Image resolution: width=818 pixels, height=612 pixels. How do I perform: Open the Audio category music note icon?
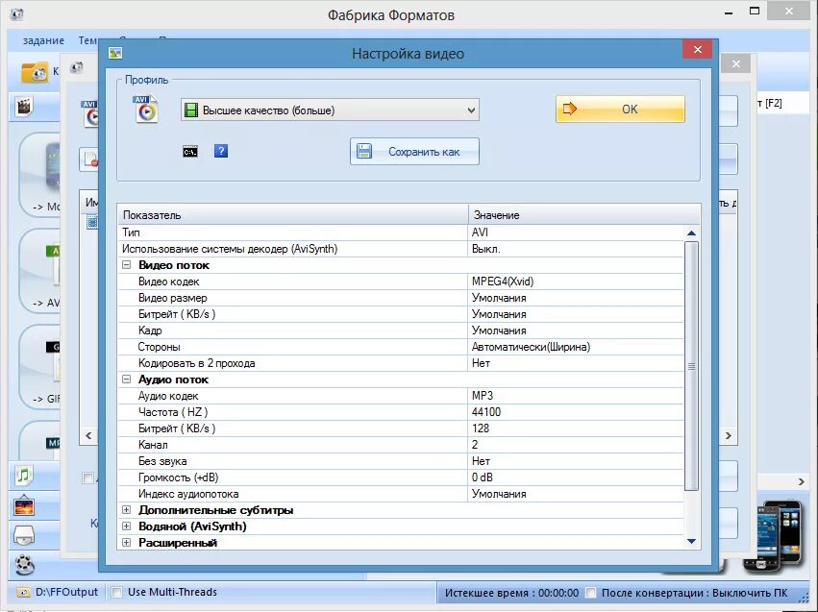(x=23, y=475)
